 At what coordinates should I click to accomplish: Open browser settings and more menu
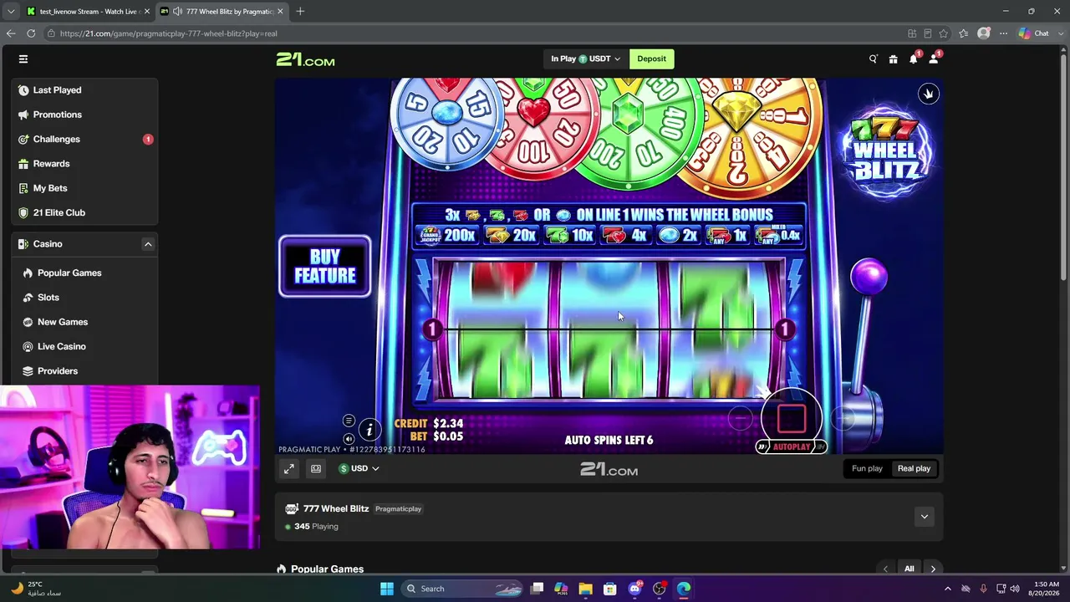pos(1004,33)
